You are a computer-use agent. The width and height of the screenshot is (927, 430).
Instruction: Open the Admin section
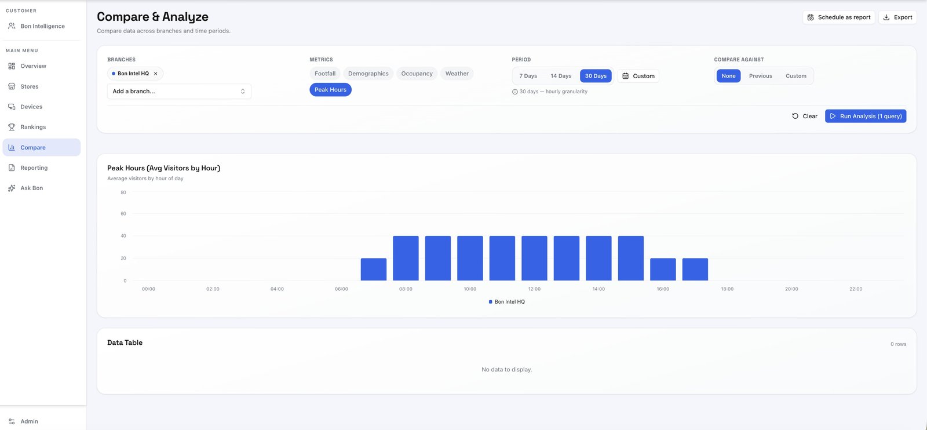point(42,421)
